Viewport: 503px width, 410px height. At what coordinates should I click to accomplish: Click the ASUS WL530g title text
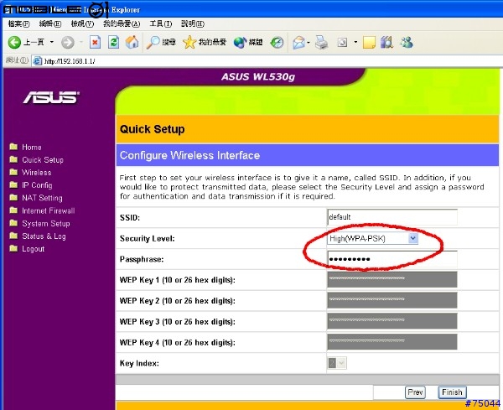tap(258, 76)
